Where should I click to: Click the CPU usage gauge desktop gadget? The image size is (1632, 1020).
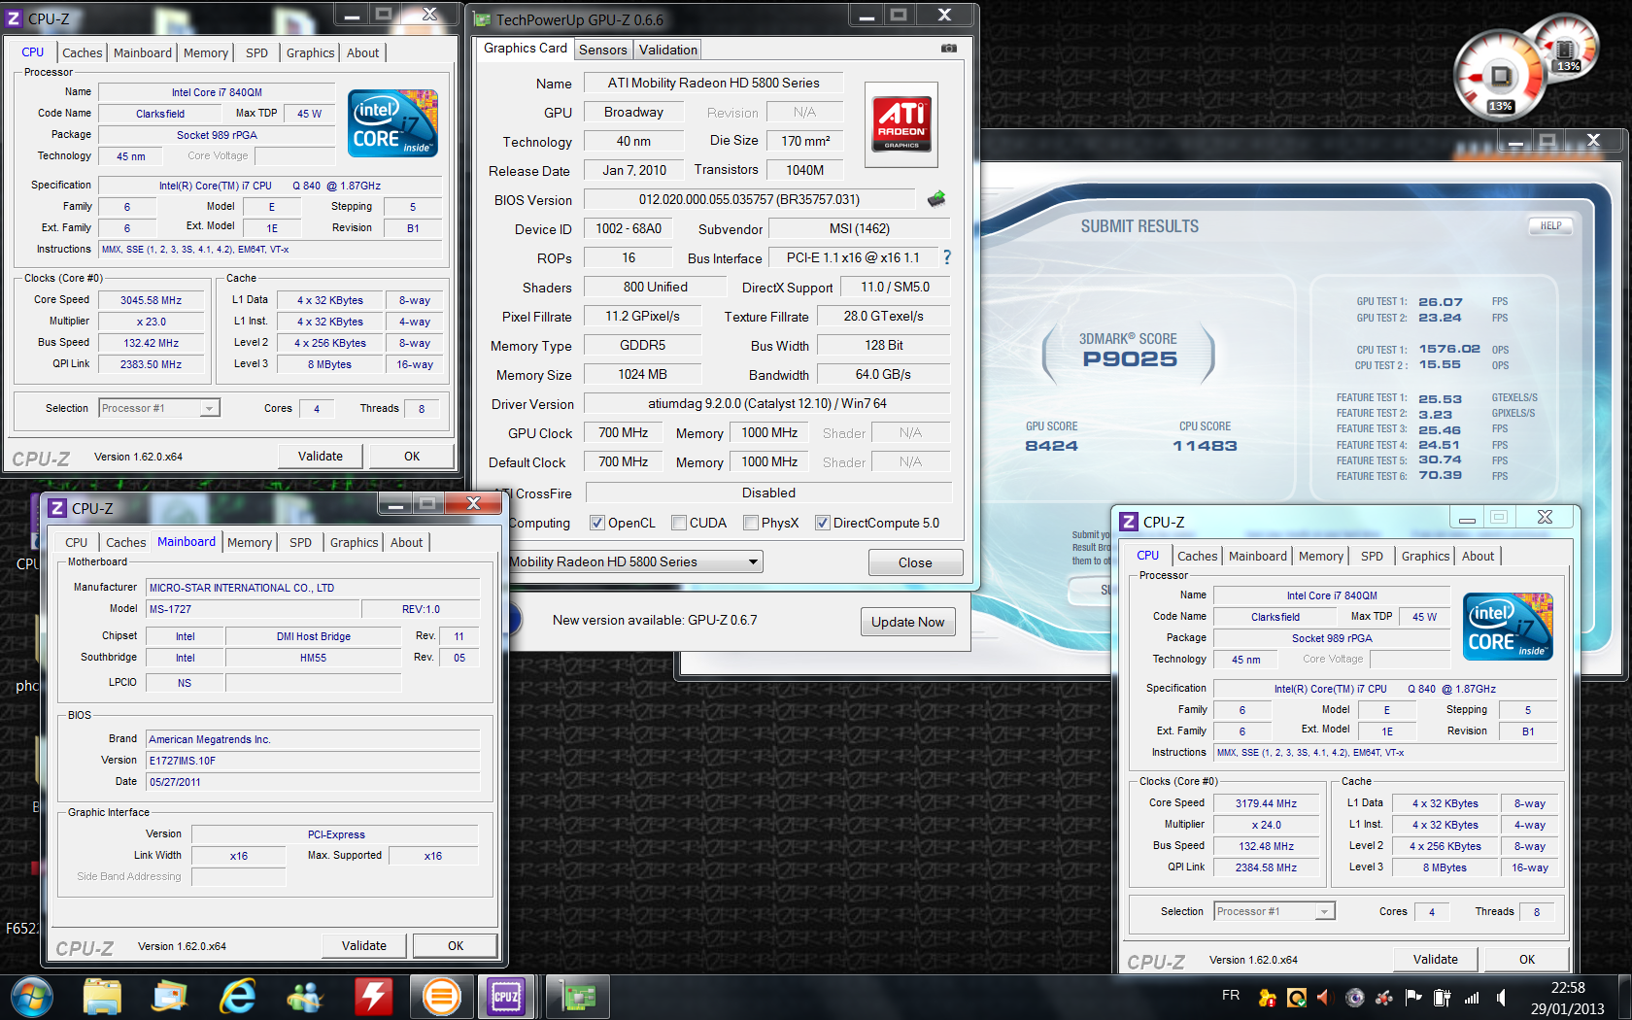1499,77
